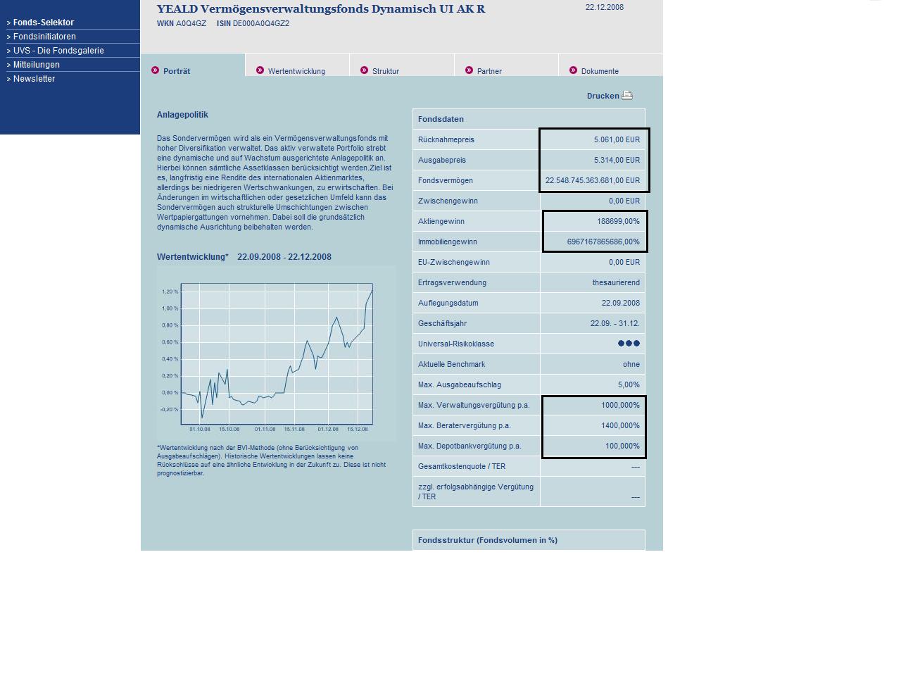Click the Auflegungsdatum value 22.09.2008
This screenshot has width=901, height=676.
pyautogui.click(x=620, y=303)
